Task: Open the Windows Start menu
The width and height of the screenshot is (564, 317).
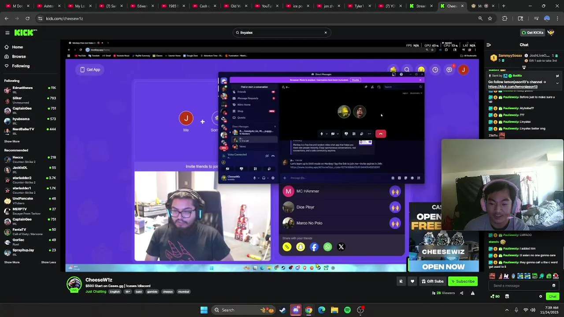Action: [x=204, y=310]
